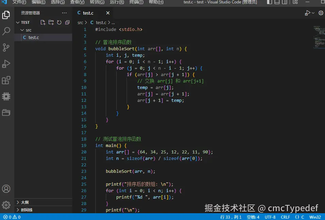Expand the 大纲 outline section

click(x=43, y=202)
